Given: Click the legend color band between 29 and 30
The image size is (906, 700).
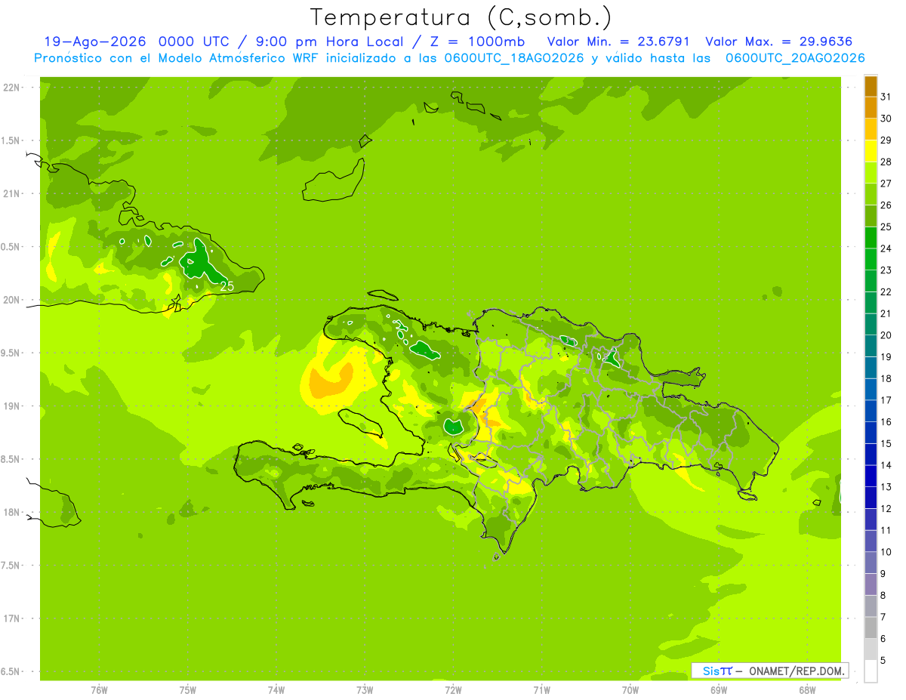Looking at the screenshot, I should click(x=871, y=129).
